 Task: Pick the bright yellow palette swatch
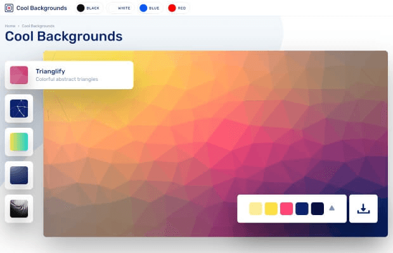(x=271, y=209)
